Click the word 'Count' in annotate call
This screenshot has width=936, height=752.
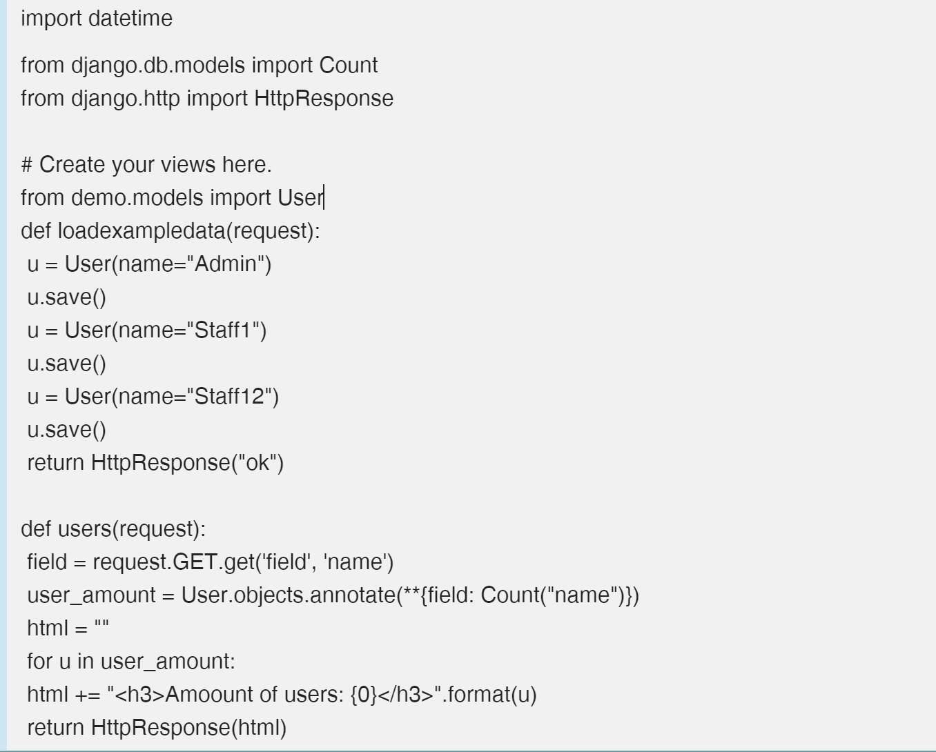tap(507, 595)
